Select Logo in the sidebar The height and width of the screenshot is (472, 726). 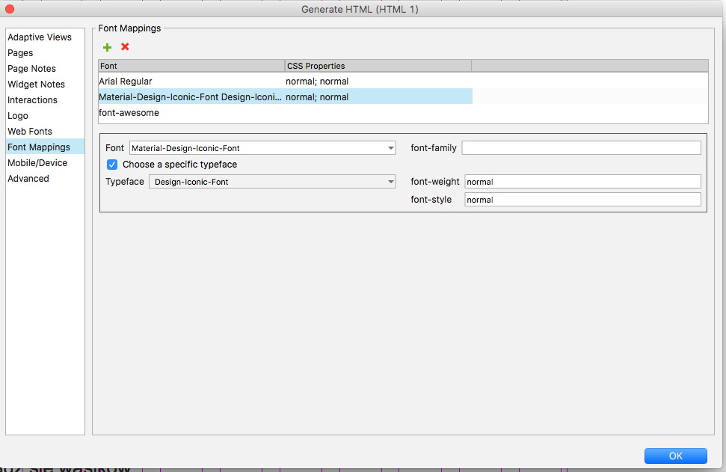pos(18,116)
